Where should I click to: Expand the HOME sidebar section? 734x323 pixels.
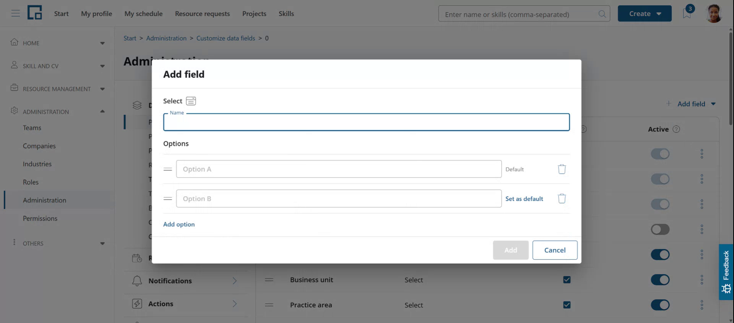[57, 43]
